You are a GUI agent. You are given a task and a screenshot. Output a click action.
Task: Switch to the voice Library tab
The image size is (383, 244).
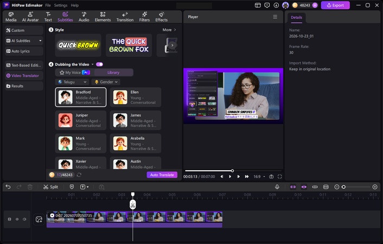pos(113,73)
